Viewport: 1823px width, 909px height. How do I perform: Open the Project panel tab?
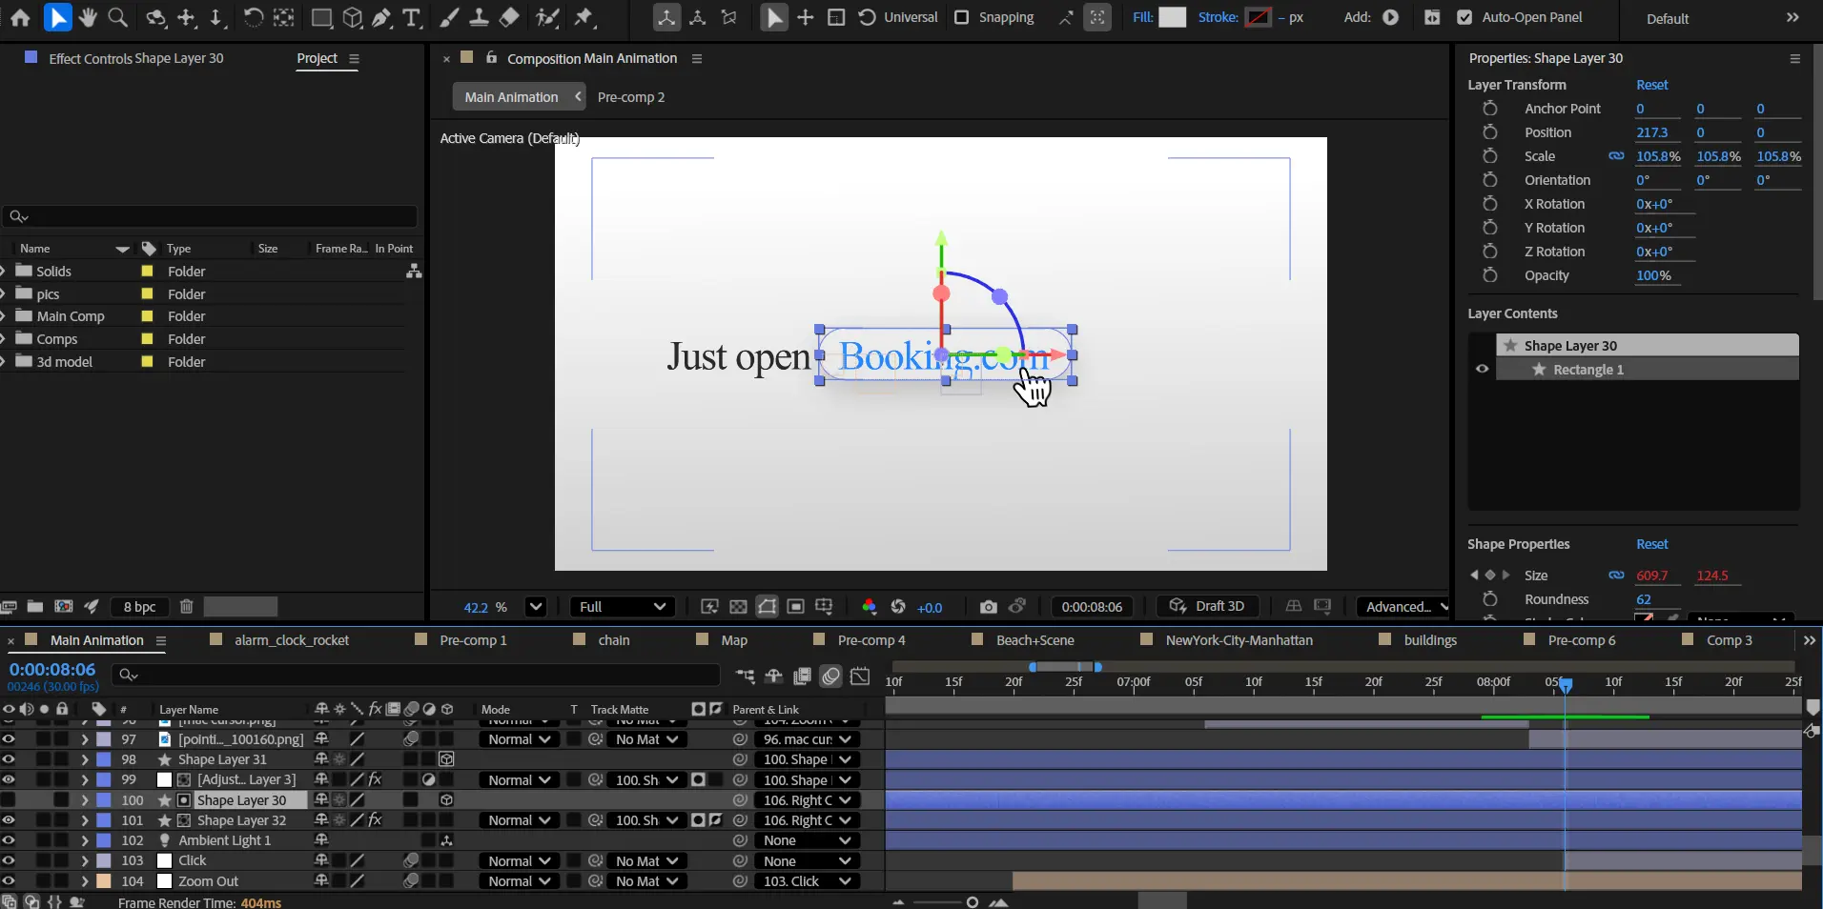(317, 58)
